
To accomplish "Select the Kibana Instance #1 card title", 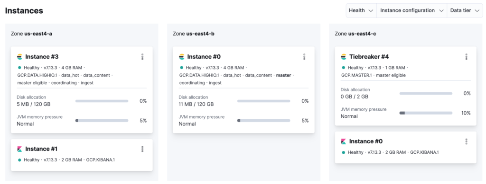I will pos(41,149).
